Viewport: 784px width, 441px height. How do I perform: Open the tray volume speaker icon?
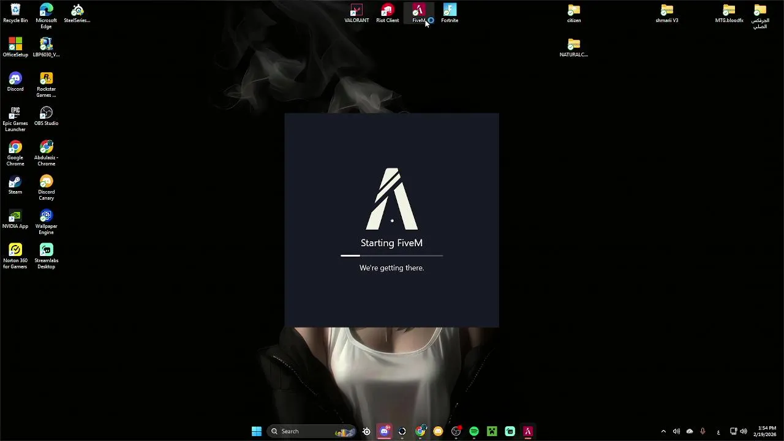676,431
